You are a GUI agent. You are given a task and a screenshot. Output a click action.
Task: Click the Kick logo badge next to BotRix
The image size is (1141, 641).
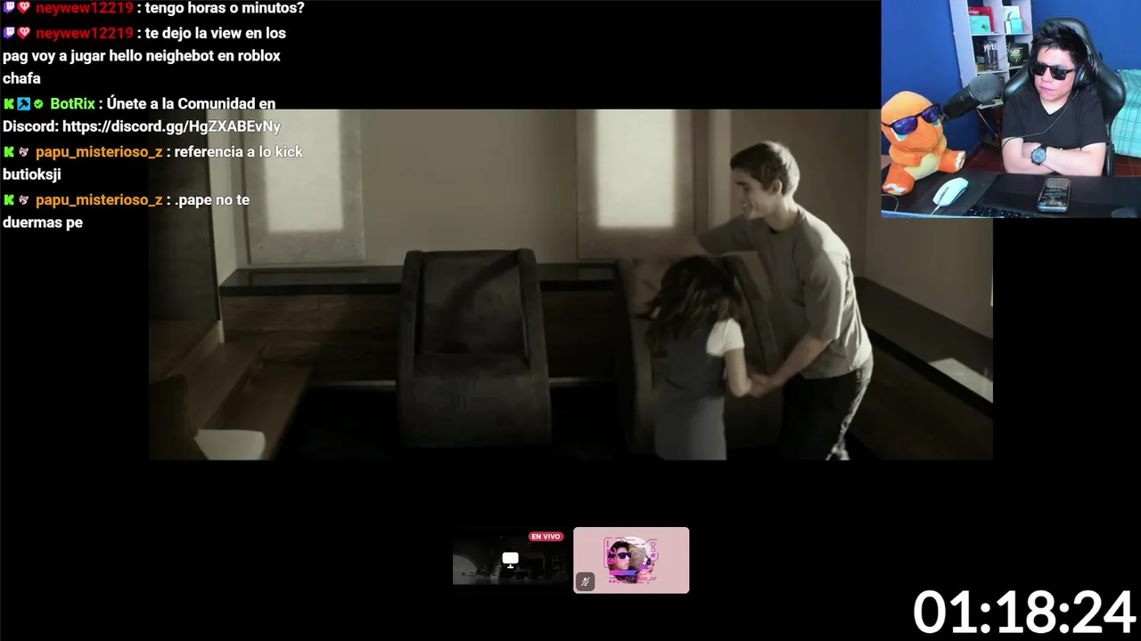click(9, 104)
